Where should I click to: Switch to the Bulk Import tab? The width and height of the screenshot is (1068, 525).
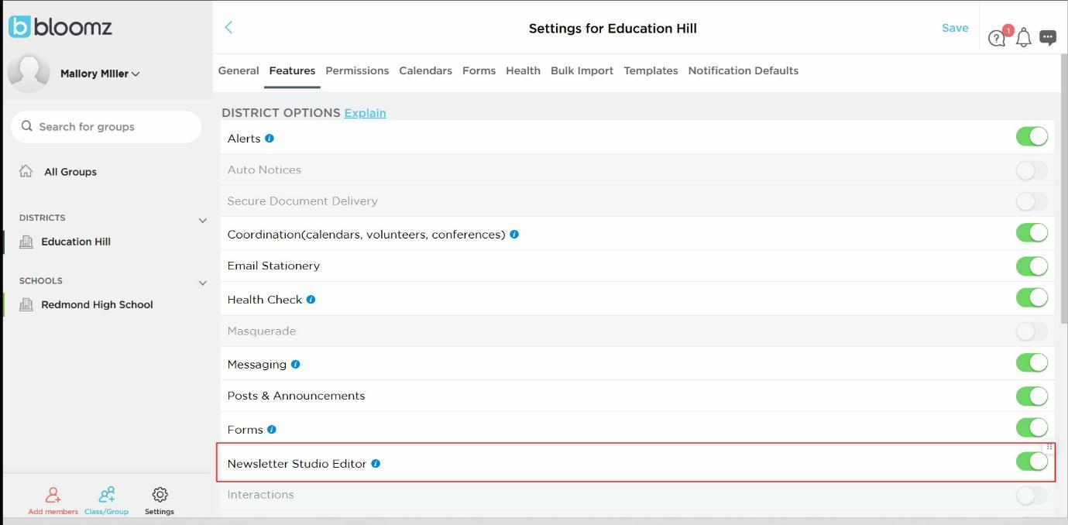click(582, 70)
